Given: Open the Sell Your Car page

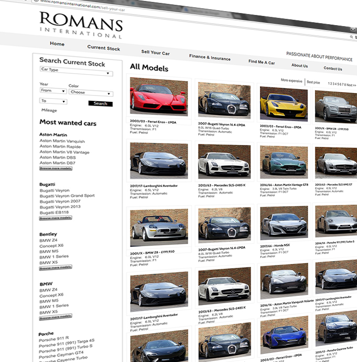Looking at the screenshot, I should pyautogui.click(x=155, y=53).
